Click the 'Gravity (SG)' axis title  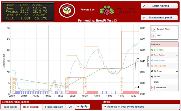pyautogui.click(x=148, y=61)
